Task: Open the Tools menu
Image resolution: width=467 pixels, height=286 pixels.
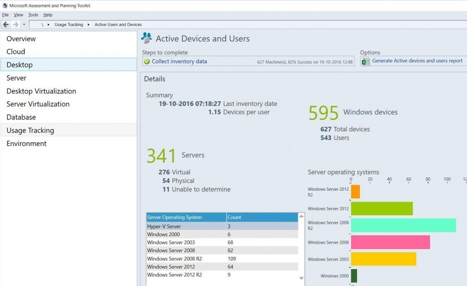Action: pyautogui.click(x=33, y=15)
